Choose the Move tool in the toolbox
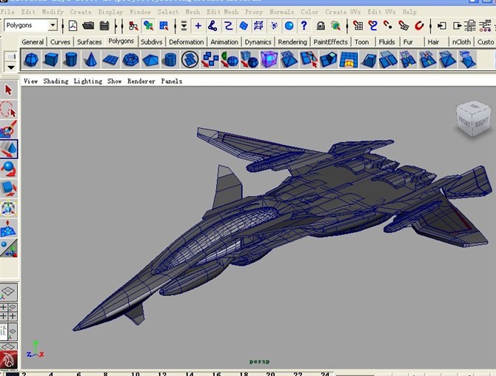496x376 pixels. point(9,150)
